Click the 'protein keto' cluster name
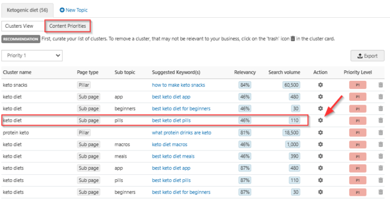Image resolution: width=390 pixels, height=202 pixels. point(16,133)
